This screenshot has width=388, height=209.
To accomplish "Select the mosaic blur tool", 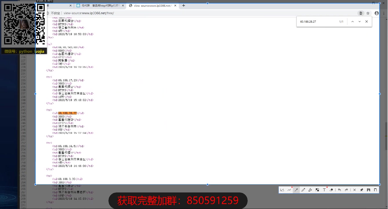I will pos(317,190).
